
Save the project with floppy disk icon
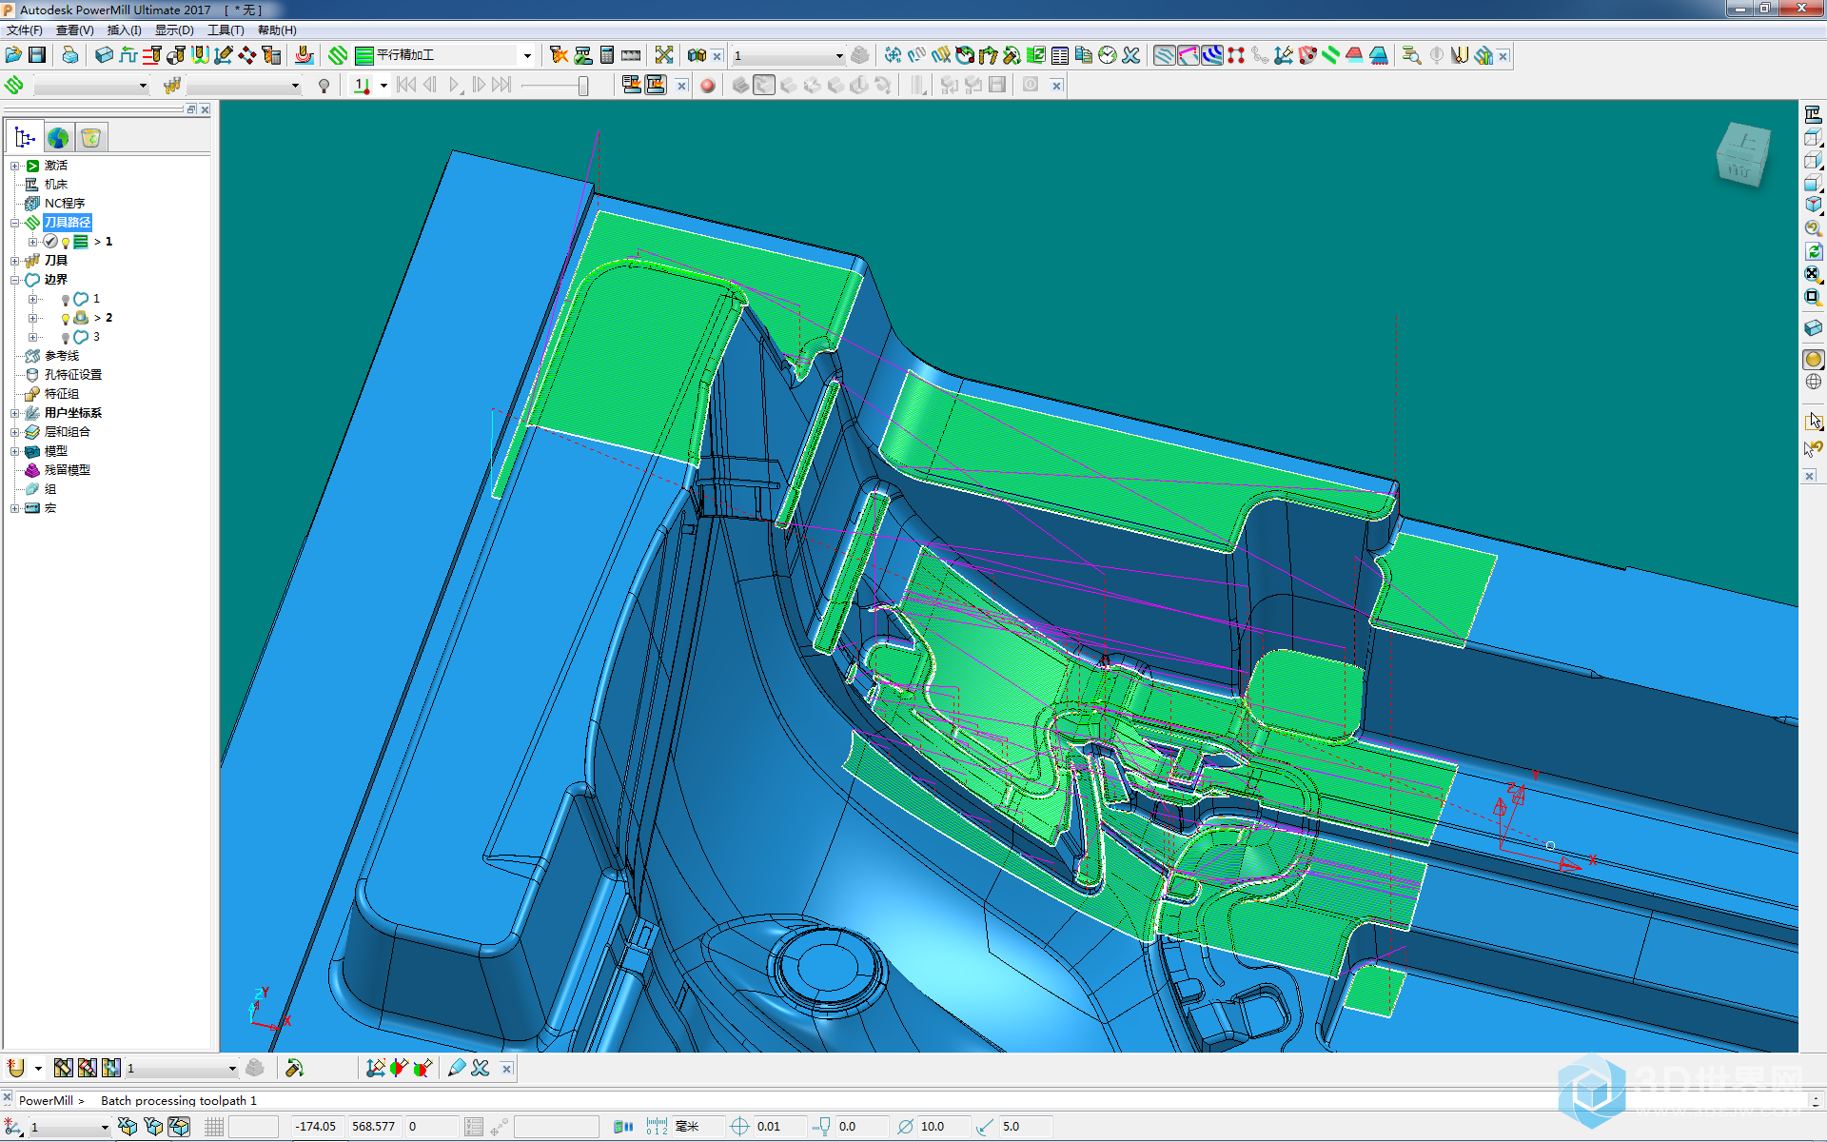37,55
